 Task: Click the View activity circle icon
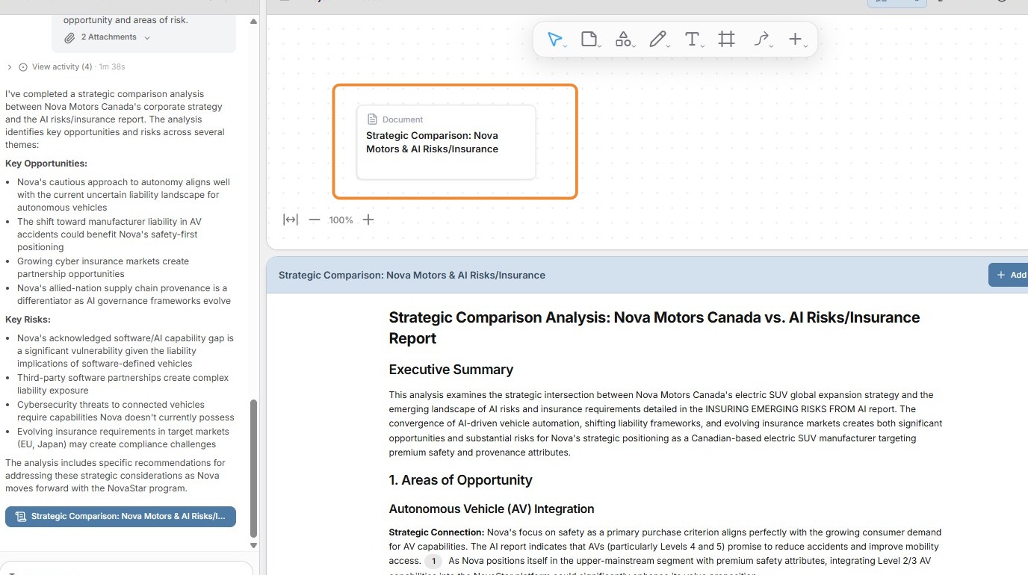[x=23, y=67]
